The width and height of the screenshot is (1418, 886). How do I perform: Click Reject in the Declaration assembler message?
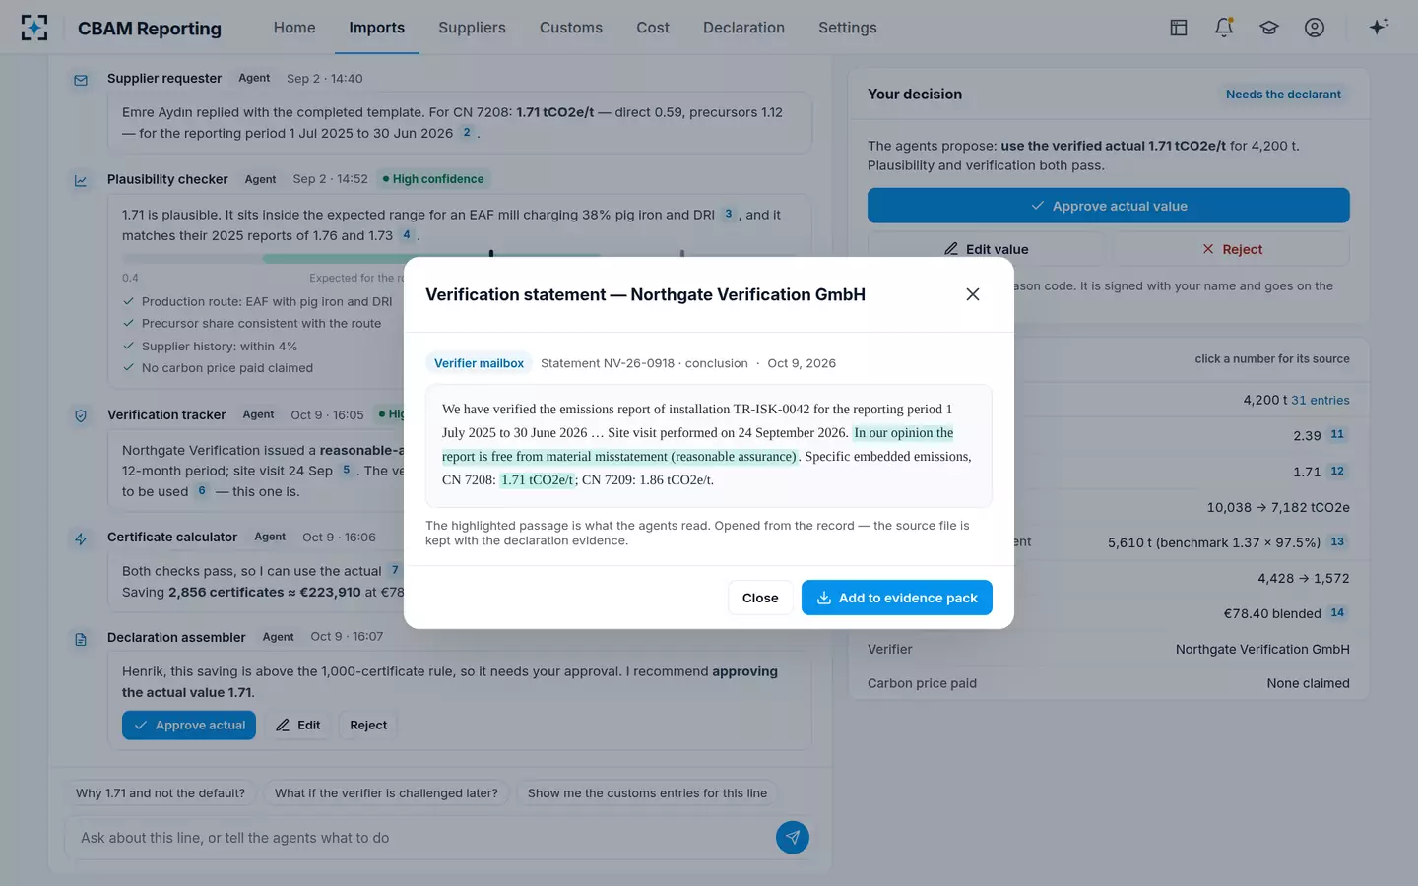(x=368, y=726)
